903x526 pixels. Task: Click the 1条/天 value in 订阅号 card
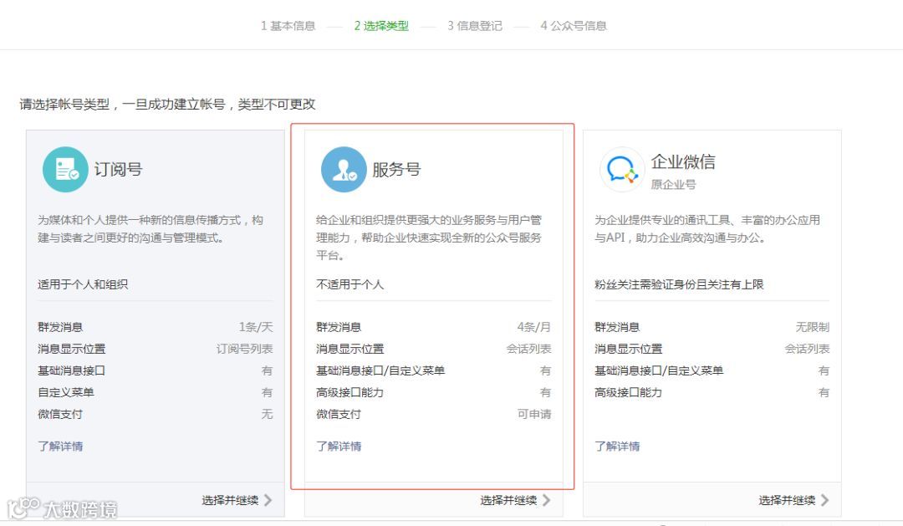coord(256,327)
